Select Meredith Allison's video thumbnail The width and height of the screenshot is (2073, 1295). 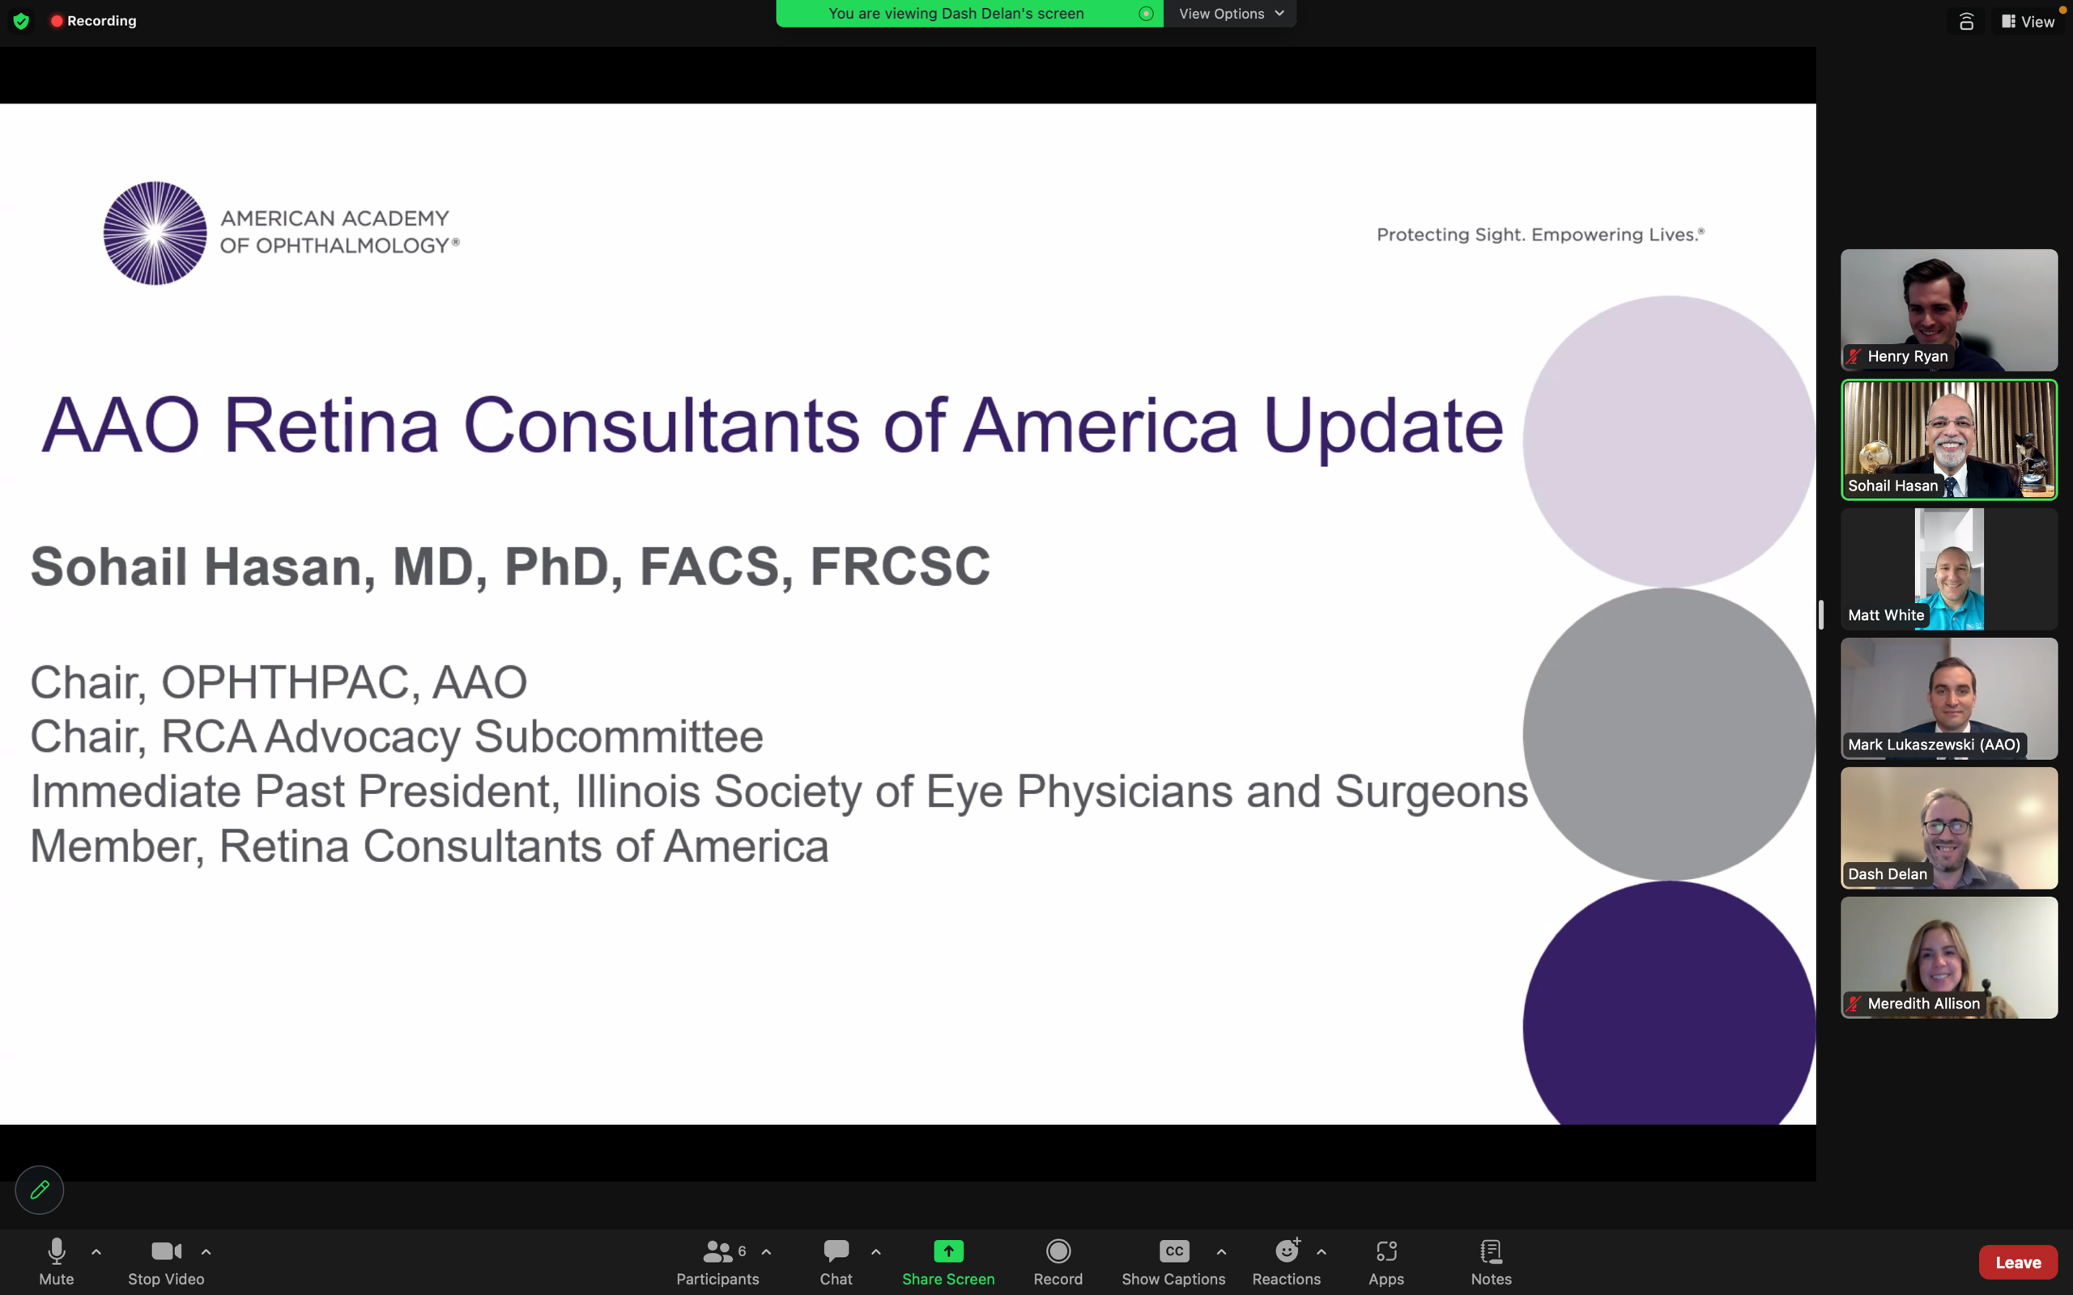point(1949,957)
